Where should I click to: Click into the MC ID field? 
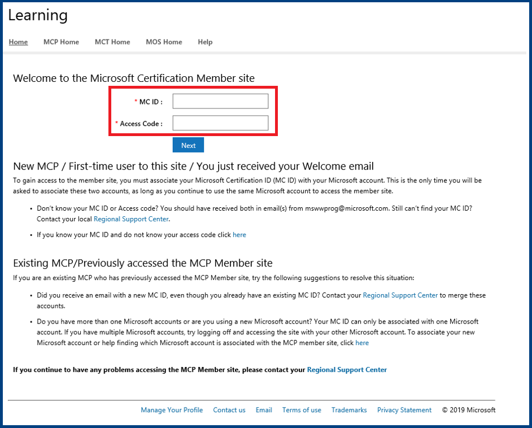tap(220, 102)
